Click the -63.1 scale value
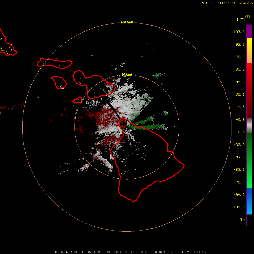This screenshot has height=254, width=254. click(x=239, y=170)
